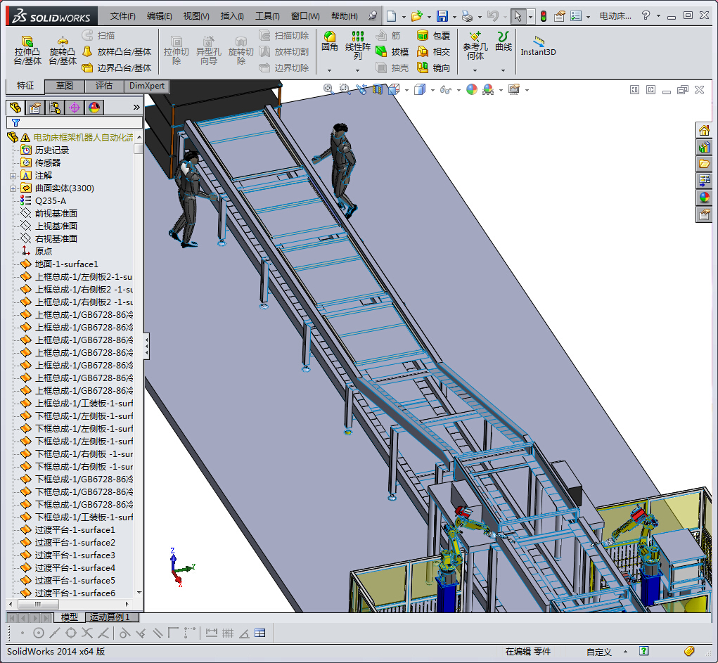This screenshot has width=718, height=663.
Task: Open the dropdown arrow under 参考几何体
Action: pos(475,70)
